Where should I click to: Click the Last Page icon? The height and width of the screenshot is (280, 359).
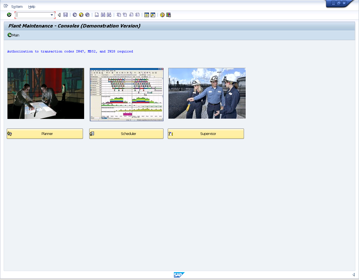[x=137, y=15]
